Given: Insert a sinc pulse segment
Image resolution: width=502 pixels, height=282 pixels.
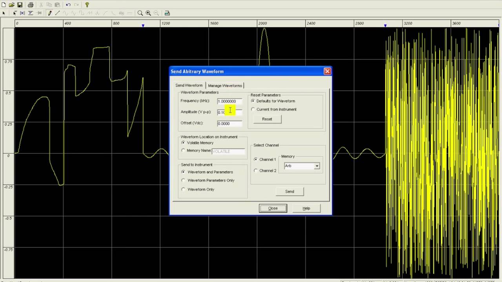Looking at the screenshot, I should pyautogui.click(x=97, y=13).
